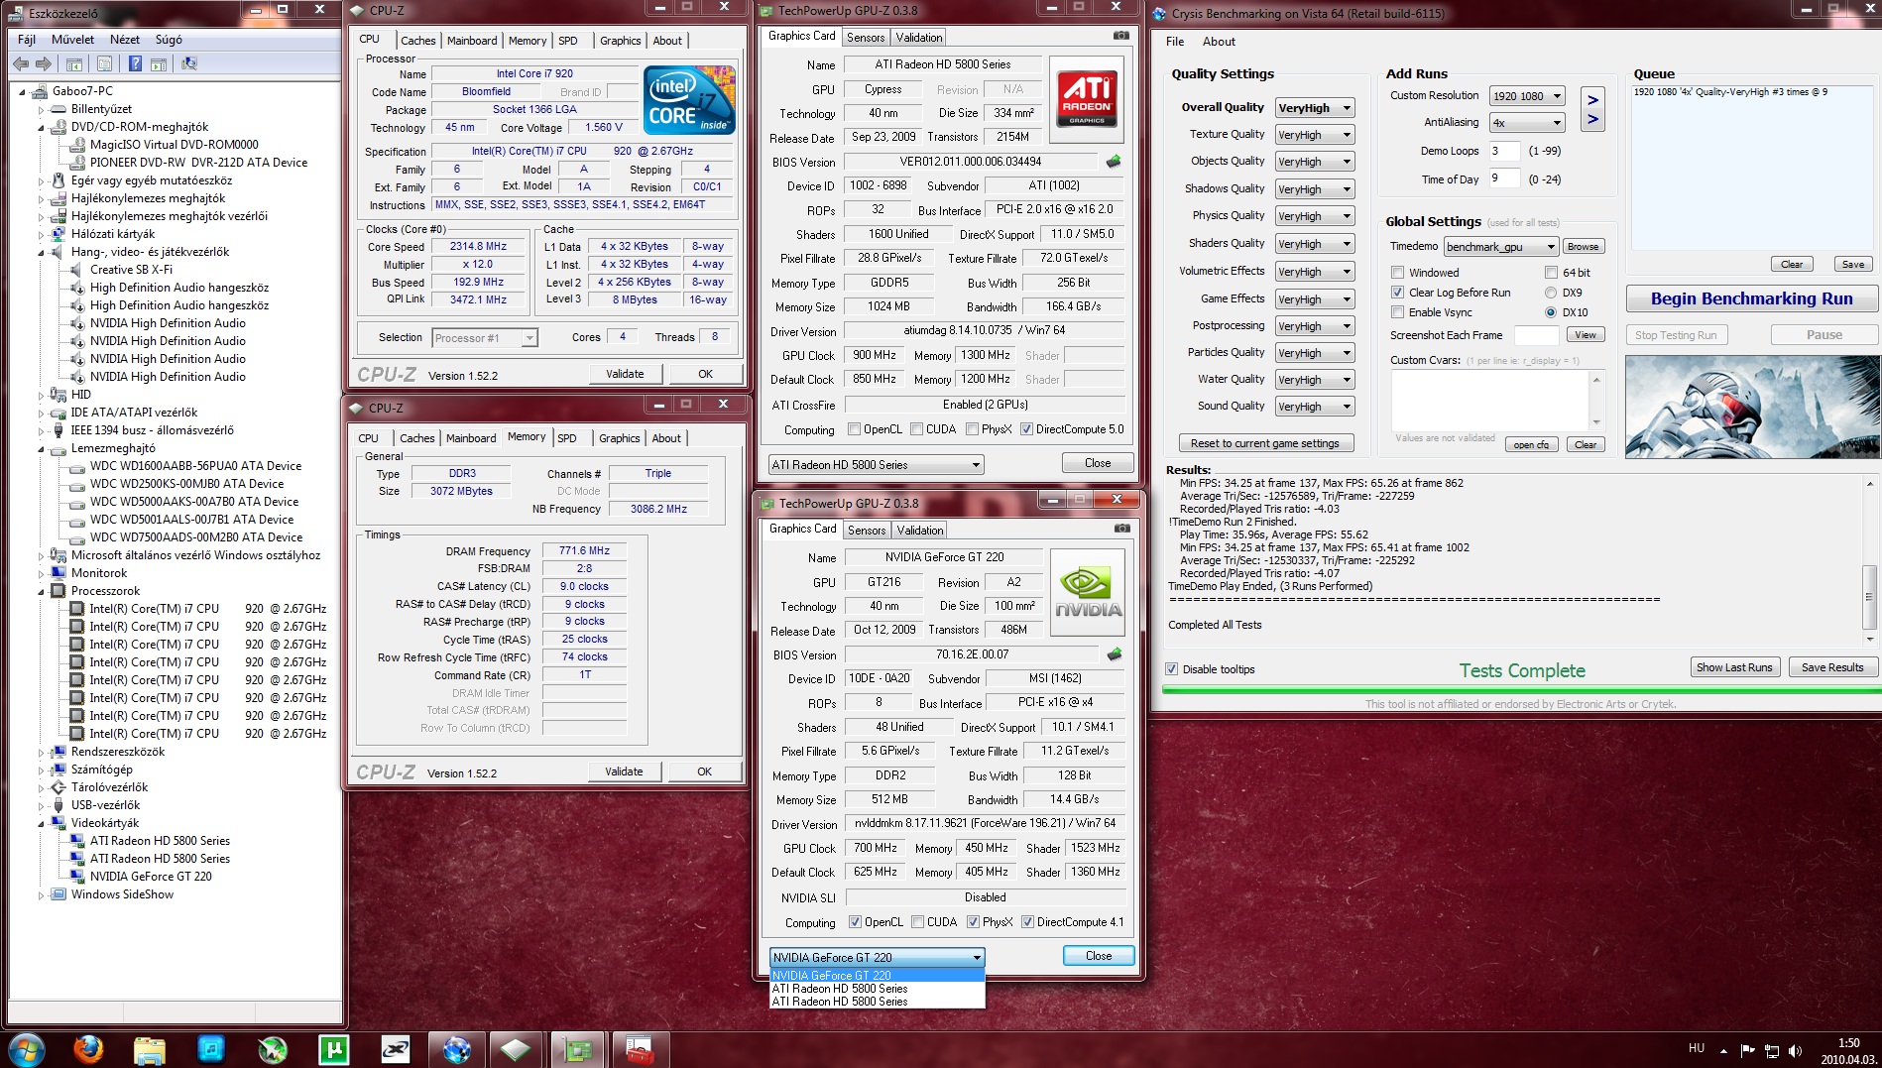Select the queued 1920 1080 run entry

1729,92
